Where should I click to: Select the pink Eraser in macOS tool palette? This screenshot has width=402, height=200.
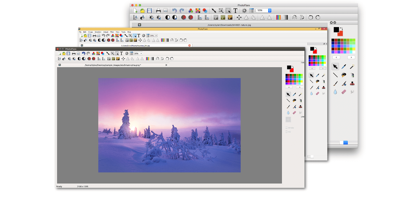344,92
